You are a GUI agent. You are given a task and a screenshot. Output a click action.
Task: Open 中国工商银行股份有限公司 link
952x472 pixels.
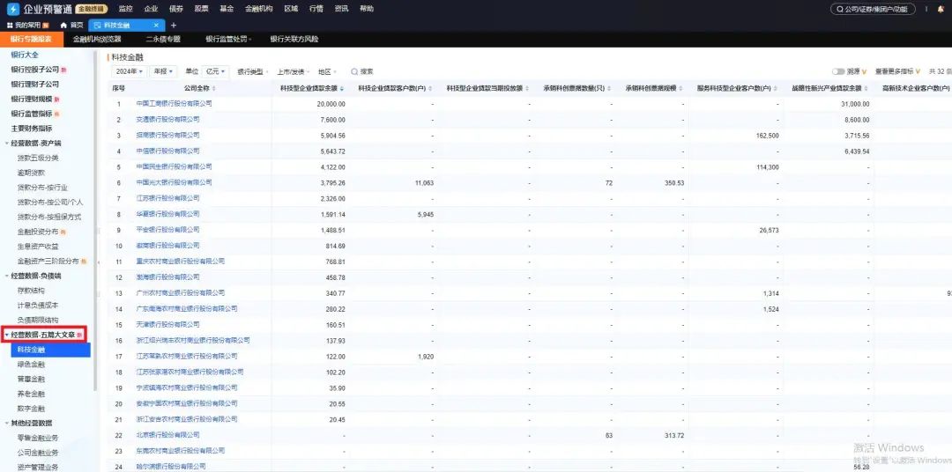(x=175, y=104)
